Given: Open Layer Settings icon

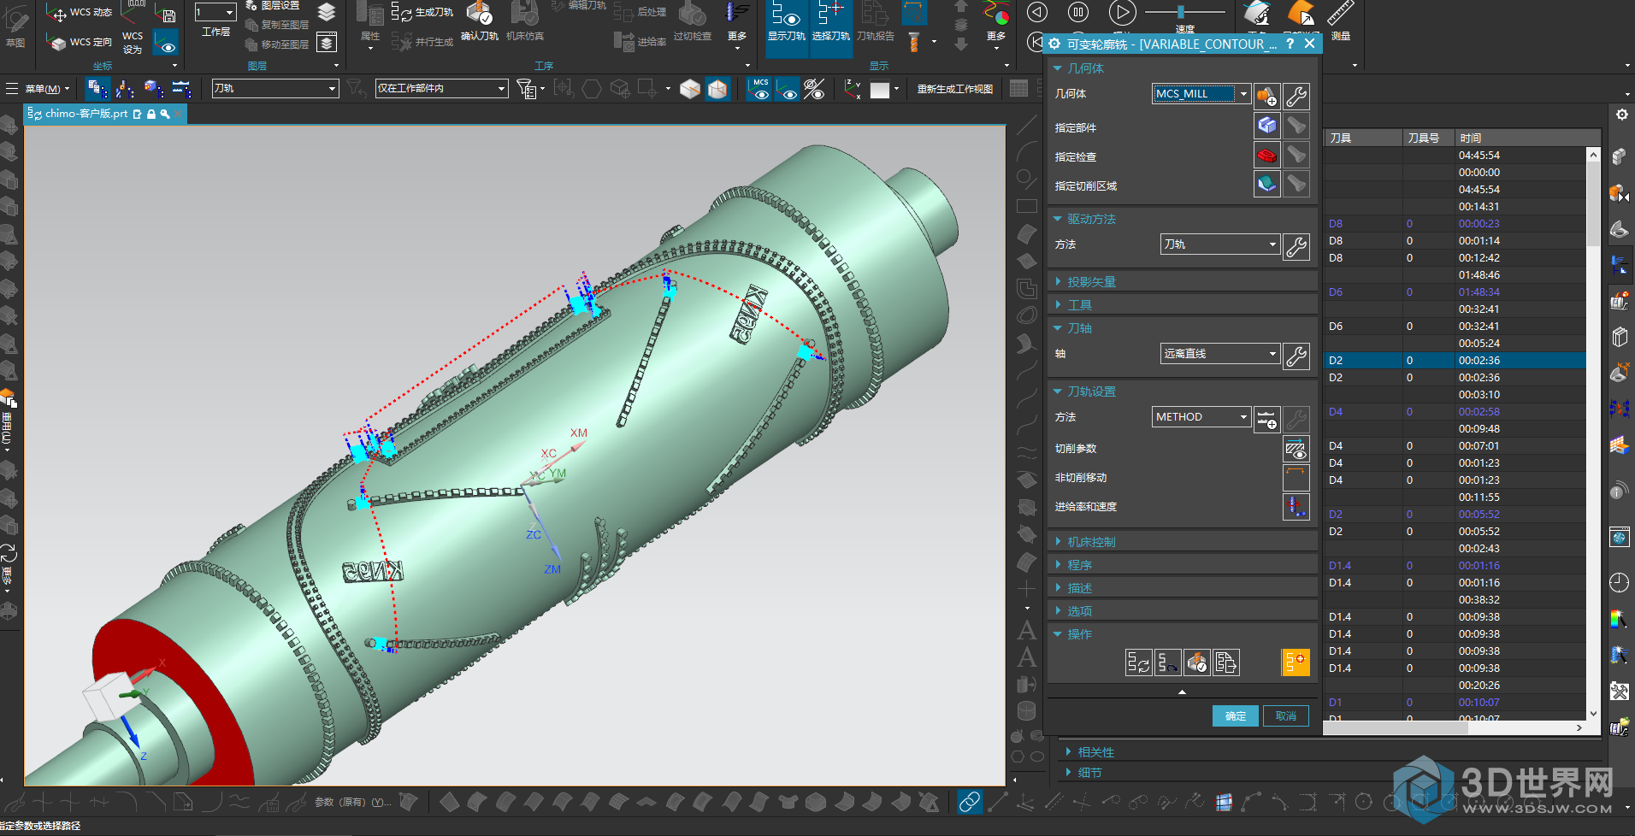Looking at the screenshot, I should click(x=273, y=6).
